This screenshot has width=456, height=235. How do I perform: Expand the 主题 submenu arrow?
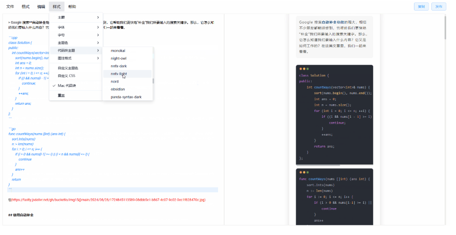click(98, 17)
